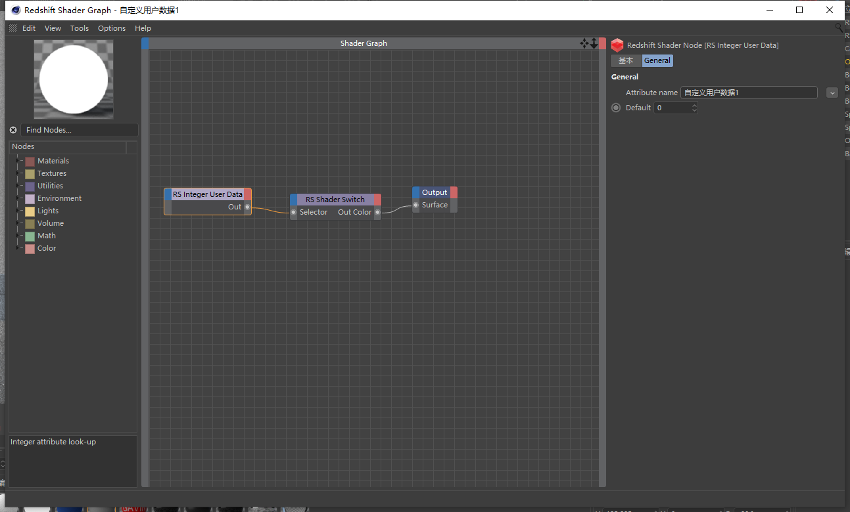Toggle the animation dot beside Default
The height and width of the screenshot is (512, 850).
pos(616,108)
